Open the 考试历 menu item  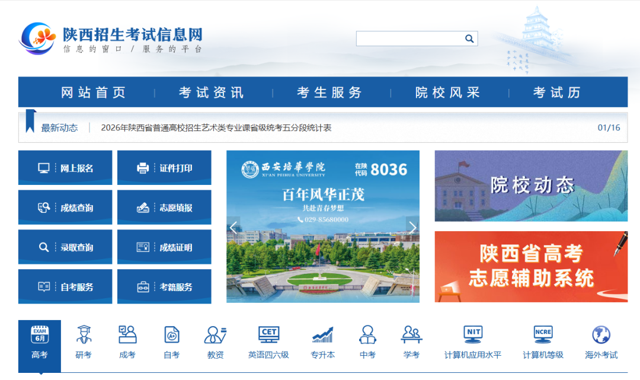point(556,92)
